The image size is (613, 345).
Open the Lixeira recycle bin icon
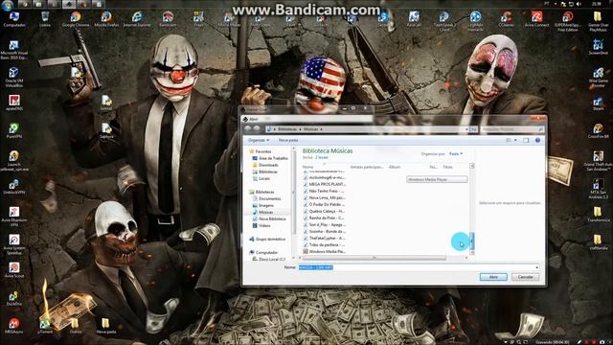pos(45,19)
